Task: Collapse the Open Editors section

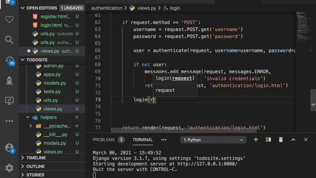Action: [x=23, y=8]
